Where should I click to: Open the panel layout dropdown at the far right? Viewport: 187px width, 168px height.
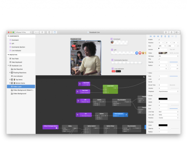tap(177, 32)
